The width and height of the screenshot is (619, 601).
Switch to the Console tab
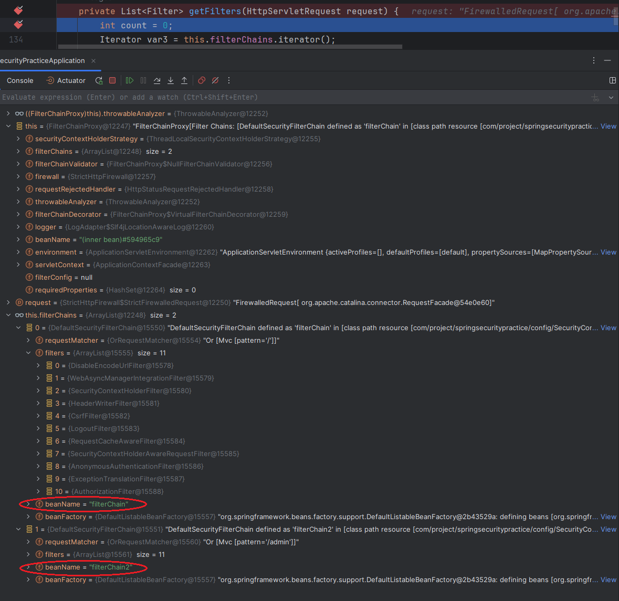click(19, 80)
